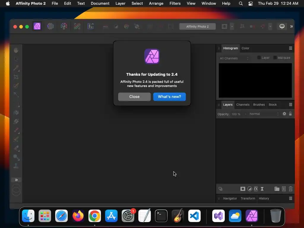Select the Colour Picker tool
The width and height of the screenshot is (304, 228).
[16, 68]
